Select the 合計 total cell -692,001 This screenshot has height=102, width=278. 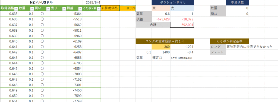[x=182, y=25]
